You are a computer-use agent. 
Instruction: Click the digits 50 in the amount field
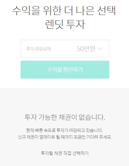(x=81, y=49)
